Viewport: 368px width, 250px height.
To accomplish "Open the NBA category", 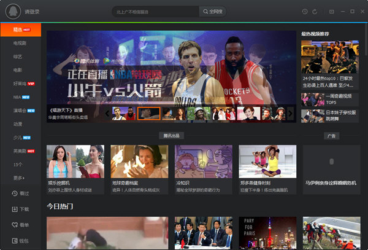I will coord(21,97).
